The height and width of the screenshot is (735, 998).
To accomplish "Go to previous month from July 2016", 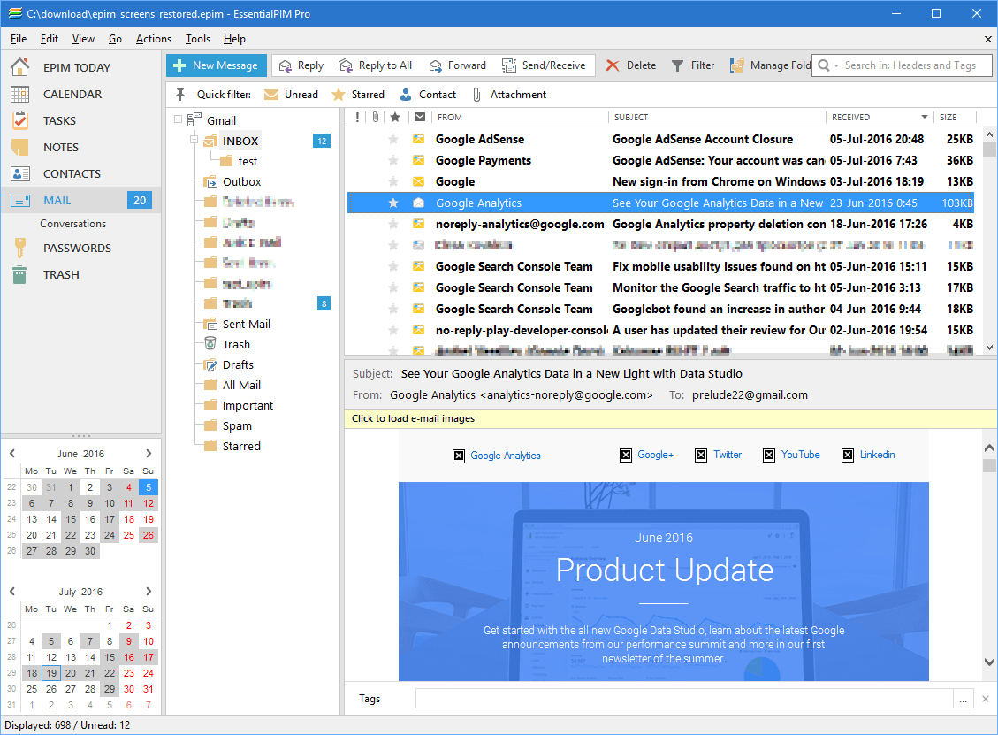I will click(x=12, y=591).
